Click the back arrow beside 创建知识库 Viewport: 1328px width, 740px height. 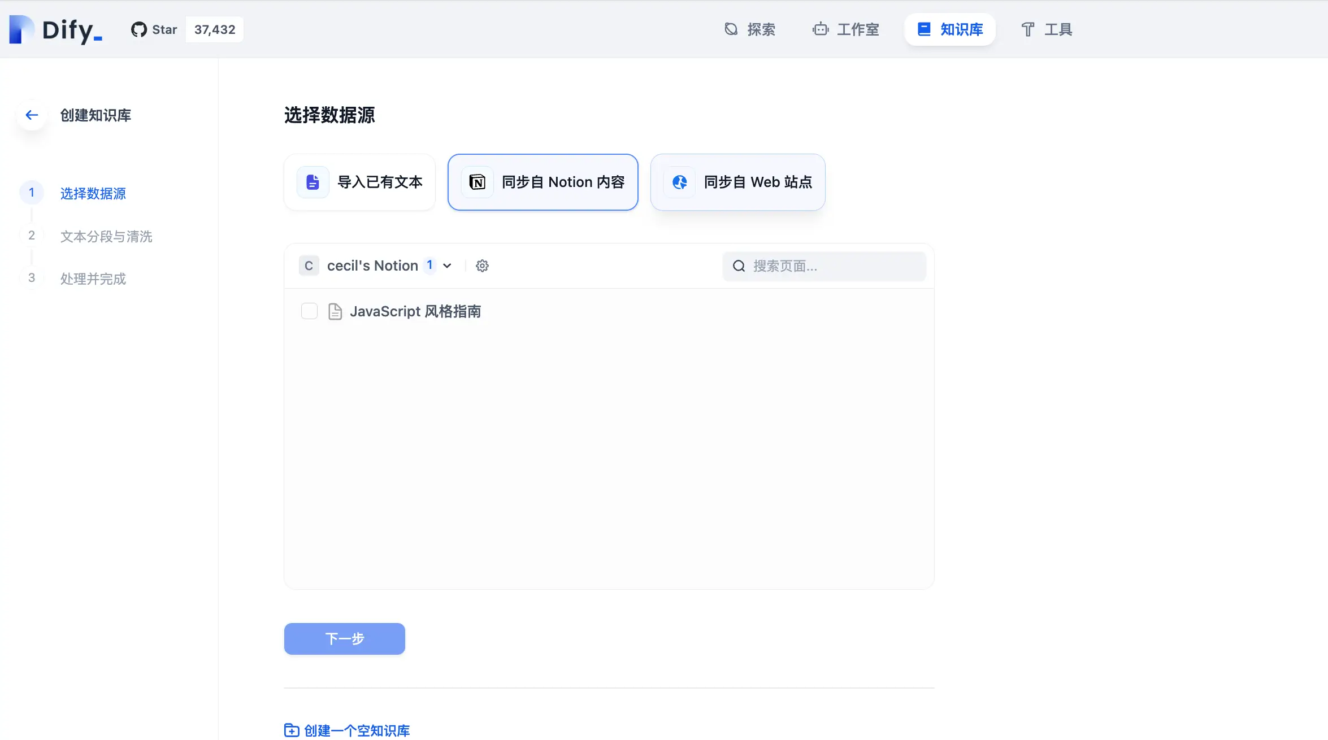pyautogui.click(x=31, y=115)
